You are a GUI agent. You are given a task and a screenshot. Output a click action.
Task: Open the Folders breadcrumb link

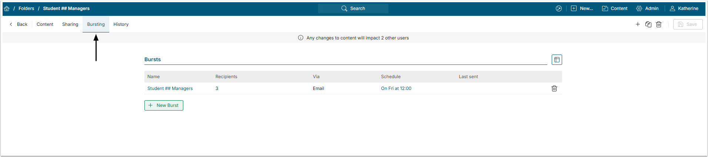(x=26, y=8)
